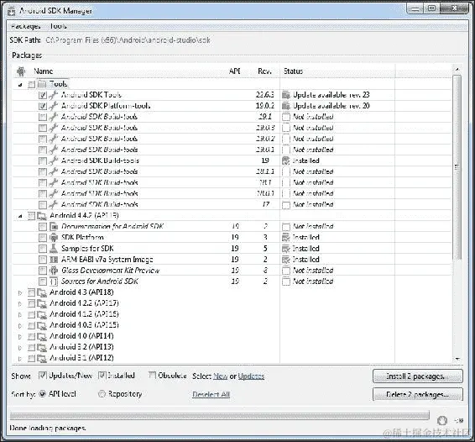Click the installed status icon for Samples for SDK
Image resolution: width=475 pixels, height=442 pixels.
tap(286, 249)
